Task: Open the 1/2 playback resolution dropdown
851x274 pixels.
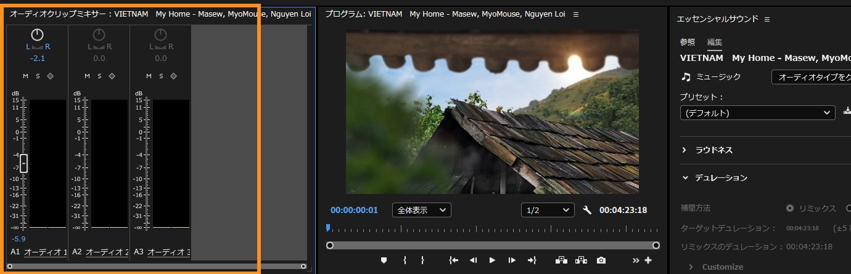Action: [548, 210]
